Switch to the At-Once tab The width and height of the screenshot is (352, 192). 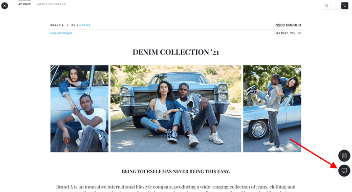tap(25, 4)
